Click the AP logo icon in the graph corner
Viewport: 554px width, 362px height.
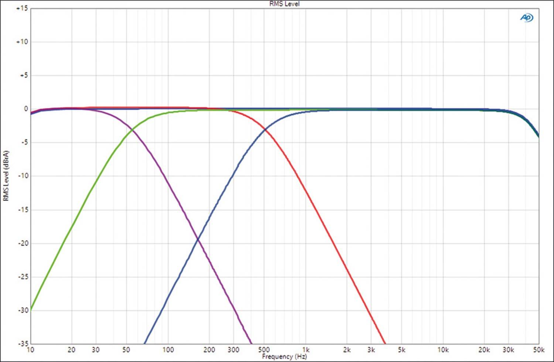click(527, 17)
